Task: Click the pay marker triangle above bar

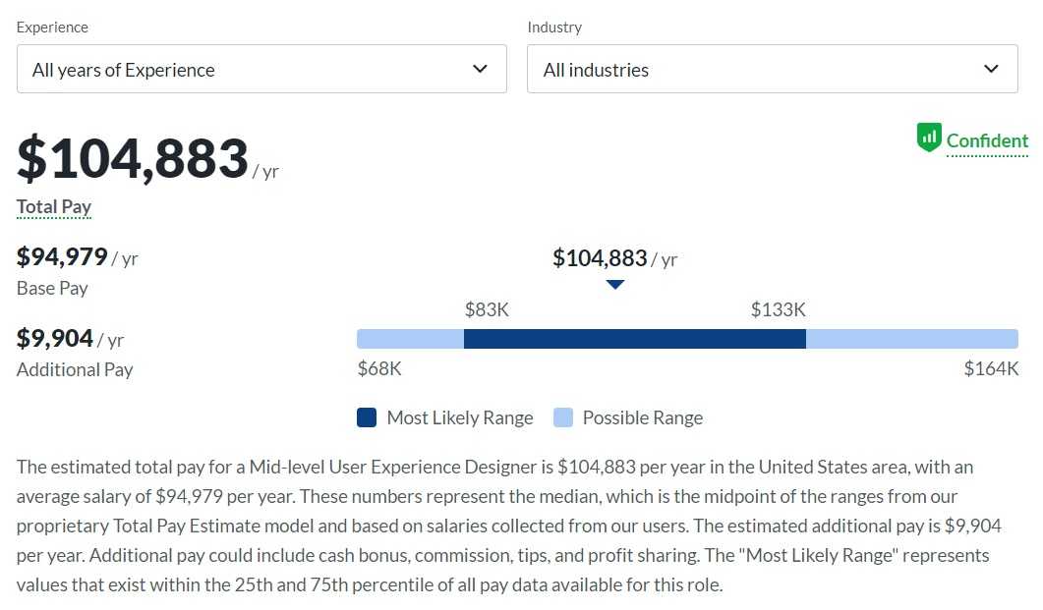Action: [x=615, y=285]
